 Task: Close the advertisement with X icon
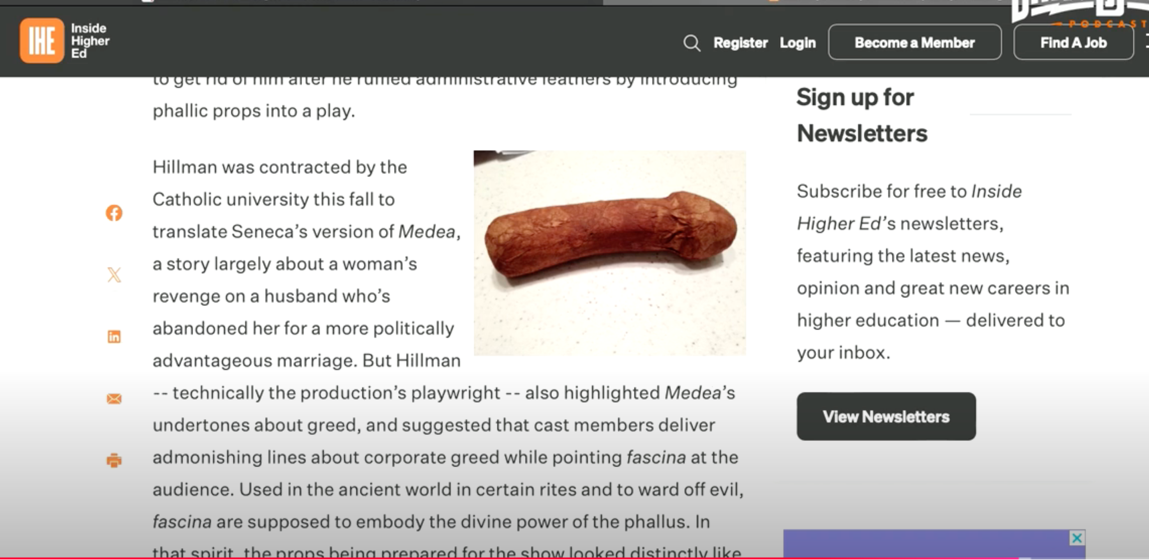click(1077, 538)
